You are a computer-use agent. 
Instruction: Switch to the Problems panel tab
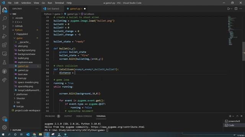[50, 116]
